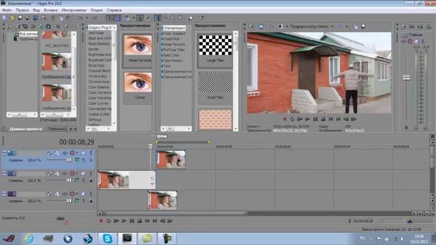The width and height of the screenshot is (436, 245).
Task: Select Chroma Keyer in the plug-in list
Action: (99, 82)
